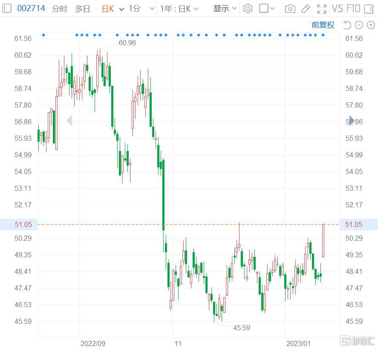Open the 显示 display dropdown
Viewport: 378px width, 349px height.
(x=225, y=9)
